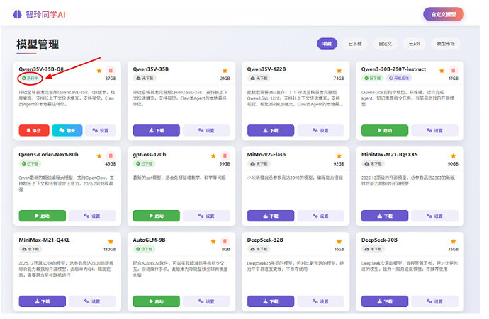This screenshot has width=489, height=319.
Task: Download the MiMo-V2-Flash model
Action: pos(271,216)
